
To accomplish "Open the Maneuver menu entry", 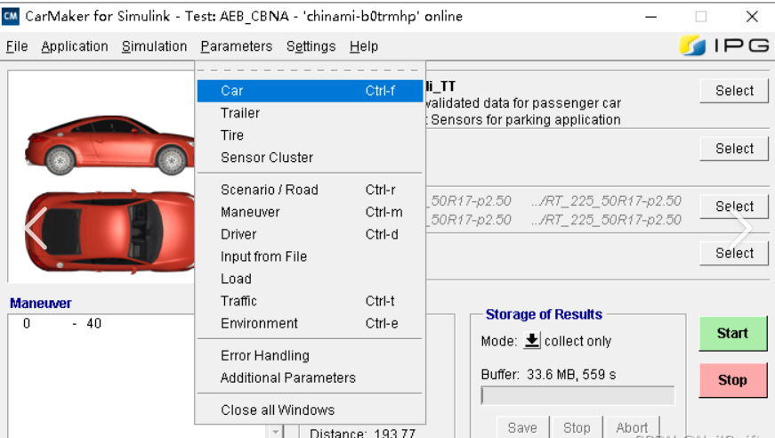I will tap(310, 212).
